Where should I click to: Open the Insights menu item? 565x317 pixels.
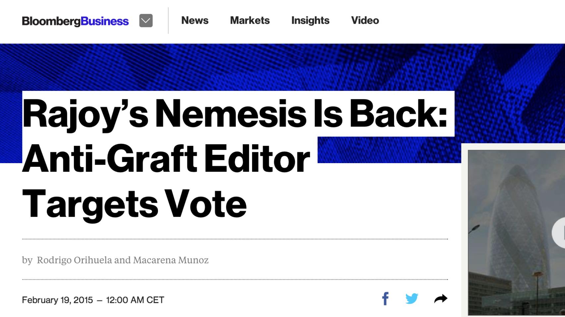[310, 20]
